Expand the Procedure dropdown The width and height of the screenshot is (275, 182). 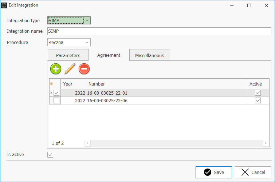87,43
